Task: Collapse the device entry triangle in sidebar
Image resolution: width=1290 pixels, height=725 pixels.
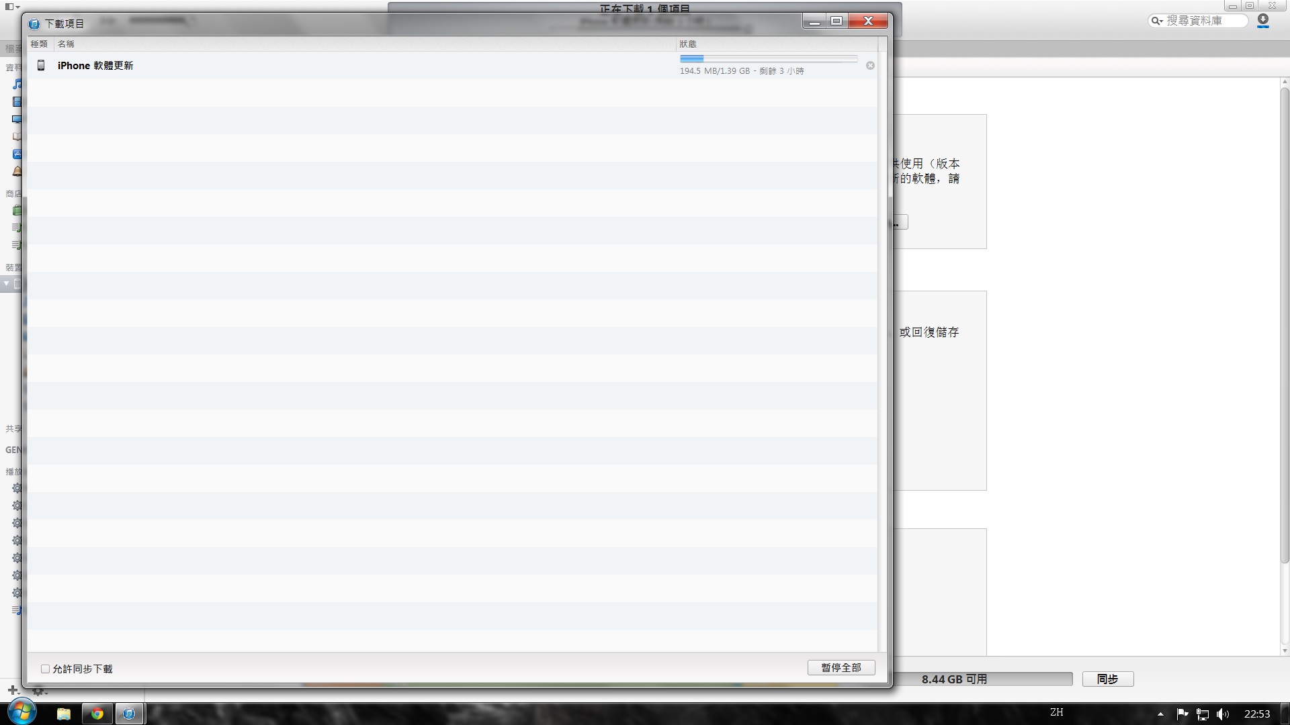Action: click(x=6, y=283)
